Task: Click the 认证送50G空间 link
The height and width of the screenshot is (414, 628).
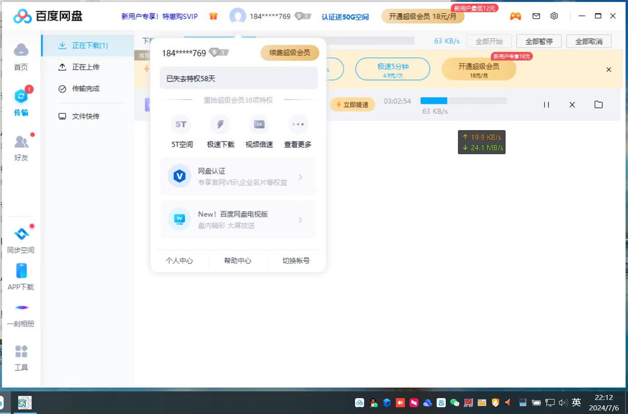Action: (x=345, y=17)
